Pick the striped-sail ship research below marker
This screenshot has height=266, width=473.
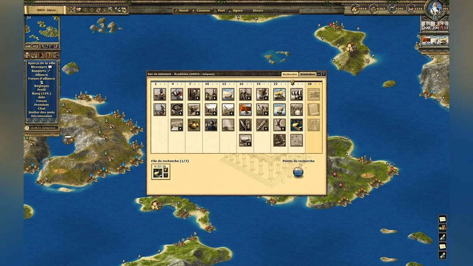click(296, 94)
